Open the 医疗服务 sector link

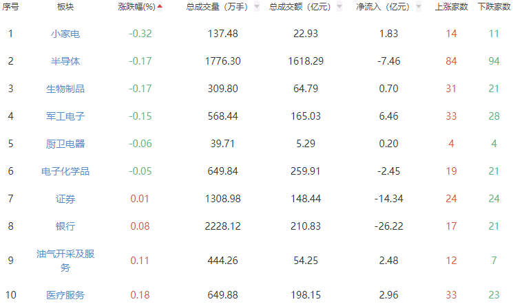65,295
